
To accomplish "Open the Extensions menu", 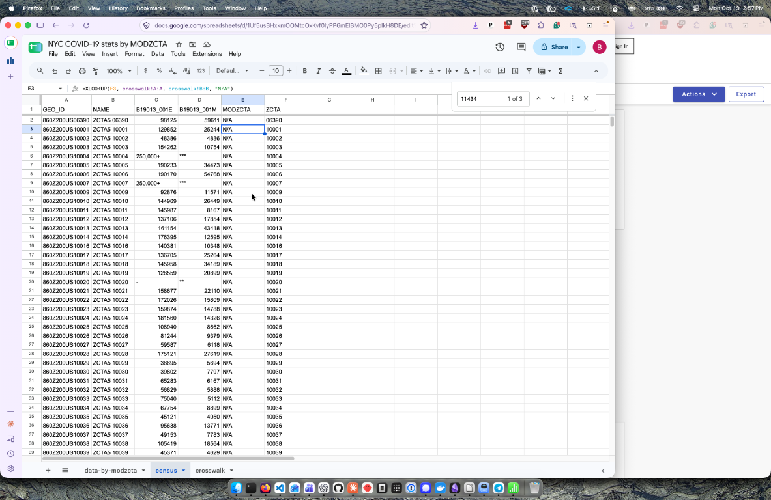I will [x=207, y=54].
